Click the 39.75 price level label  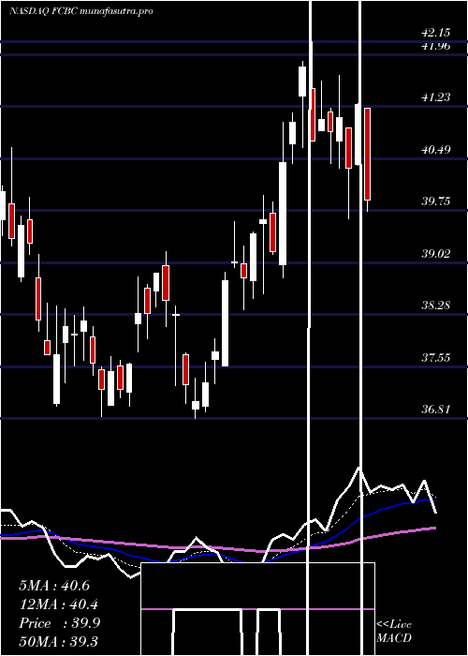[436, 201]
